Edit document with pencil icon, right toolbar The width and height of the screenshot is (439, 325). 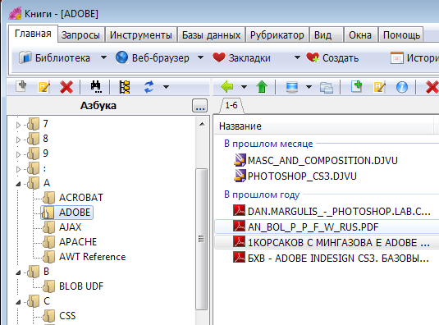379,87
